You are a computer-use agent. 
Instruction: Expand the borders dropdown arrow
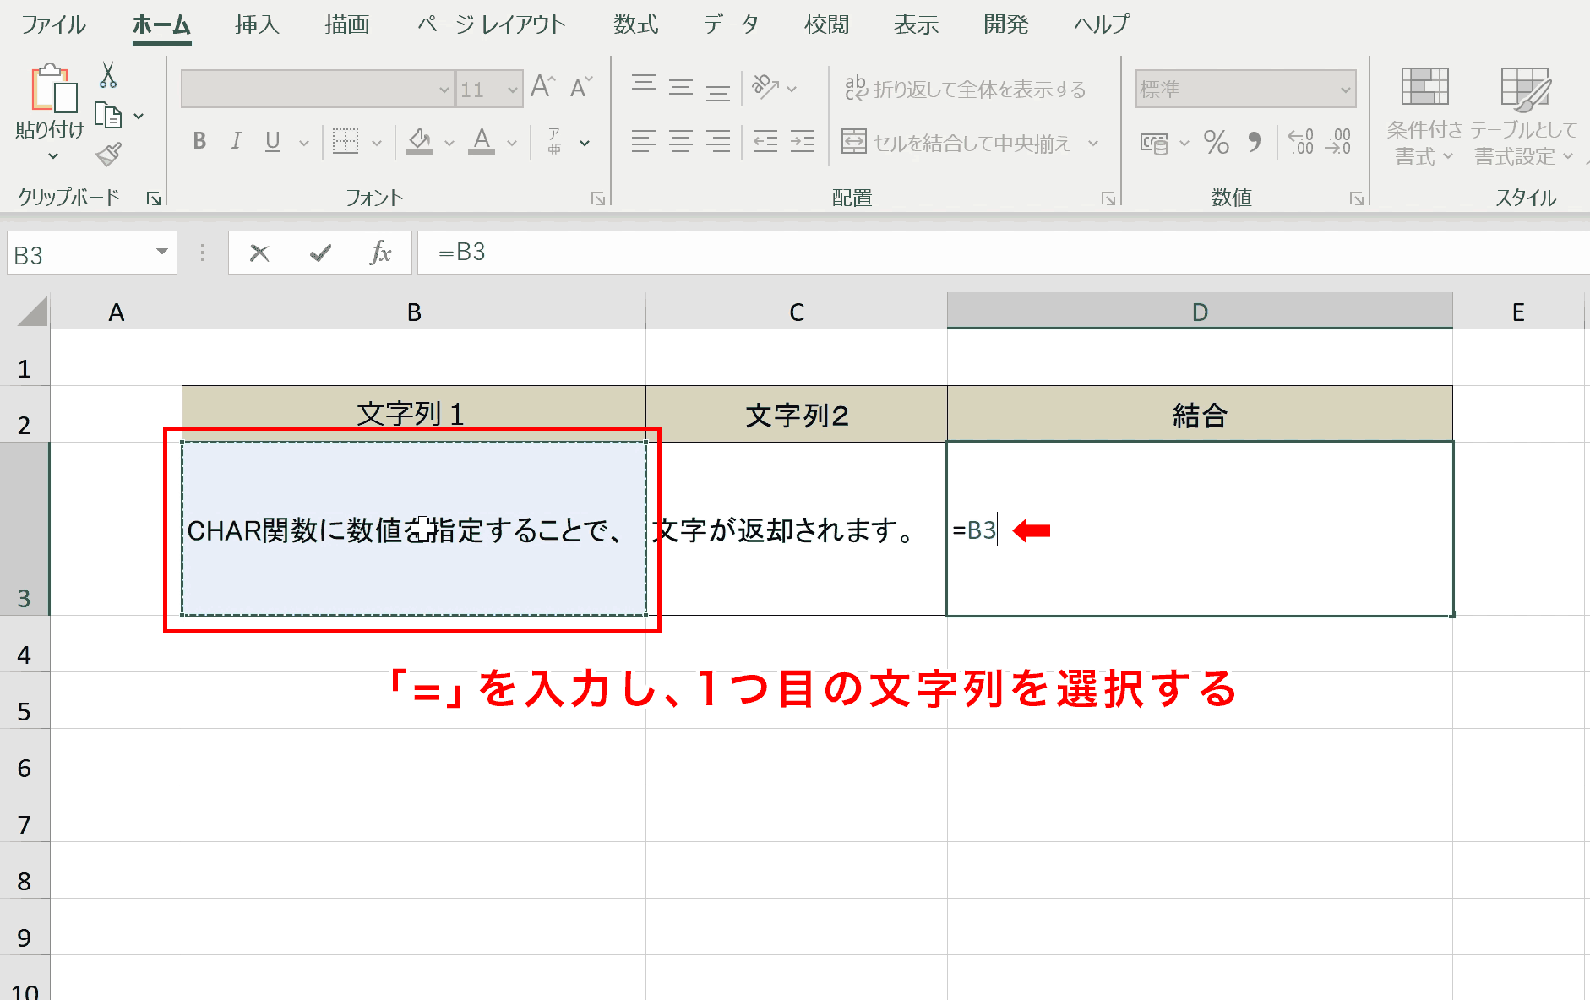click(377, 143)
